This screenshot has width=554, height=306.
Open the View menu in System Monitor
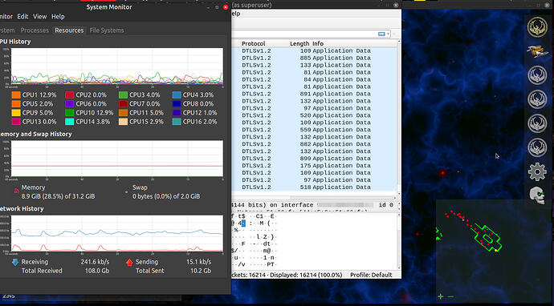[x=39, y=17]
